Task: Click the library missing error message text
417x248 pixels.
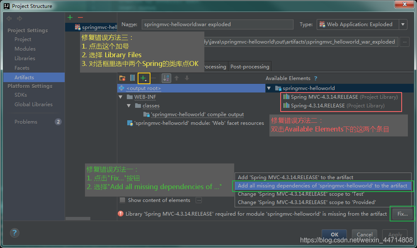Action: point(256,214)
